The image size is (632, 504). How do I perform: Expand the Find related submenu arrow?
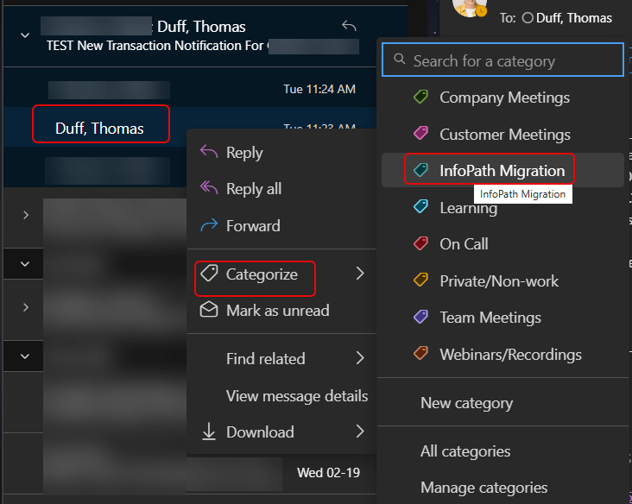[360, 358]
